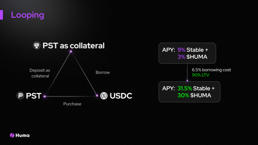Select the USDC text label
258x145 pixels.
coord(121,96)
